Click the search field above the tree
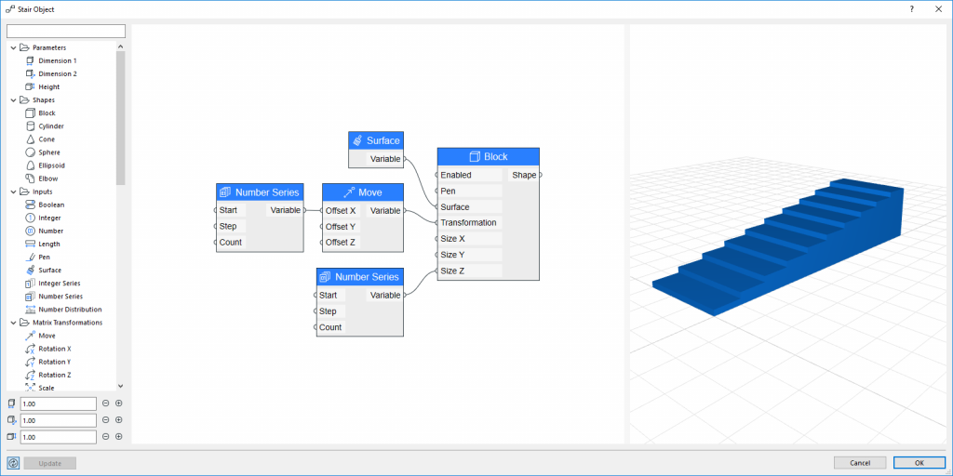Image resolution: width=953 pixels, height=476 pixels. coord(65,32)
